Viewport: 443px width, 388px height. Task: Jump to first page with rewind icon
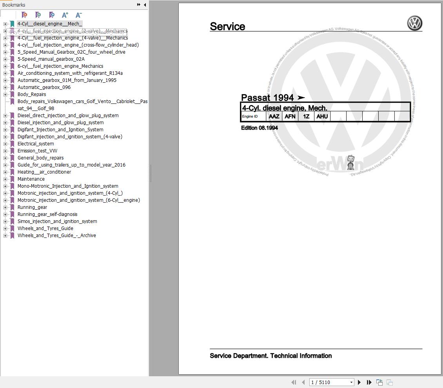(x=294, y=382)
